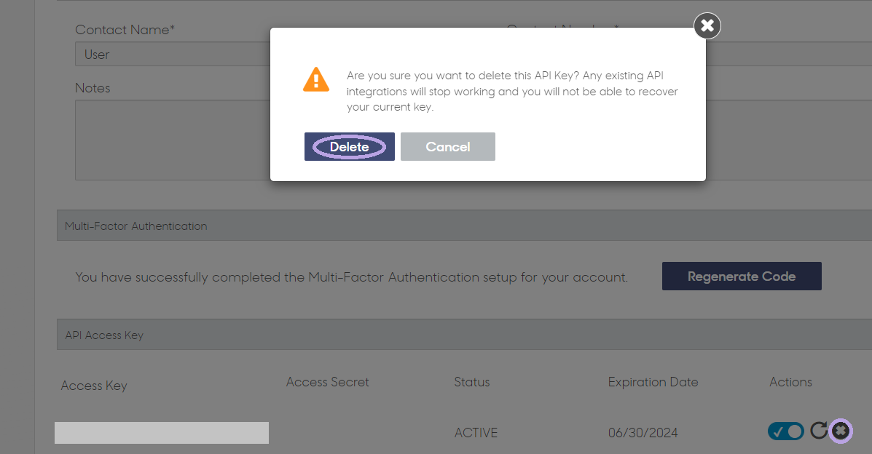Focus the Contact Name field containing User
This screenshot has height=454, width=872.
tap(173, 55)
